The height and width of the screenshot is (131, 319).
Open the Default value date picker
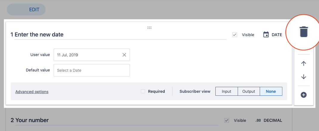[91, 70]
